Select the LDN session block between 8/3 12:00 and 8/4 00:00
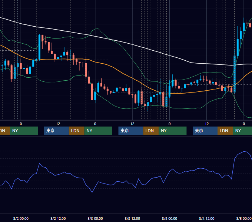Image resolution: width=252 pixels, height=222 pixels. pos(151,131)
